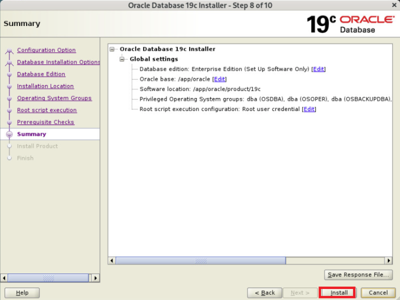Click the Global settings heading text
Image resolution: width=400 pixels, height=300 pixels.
click(x=154, y=59)
